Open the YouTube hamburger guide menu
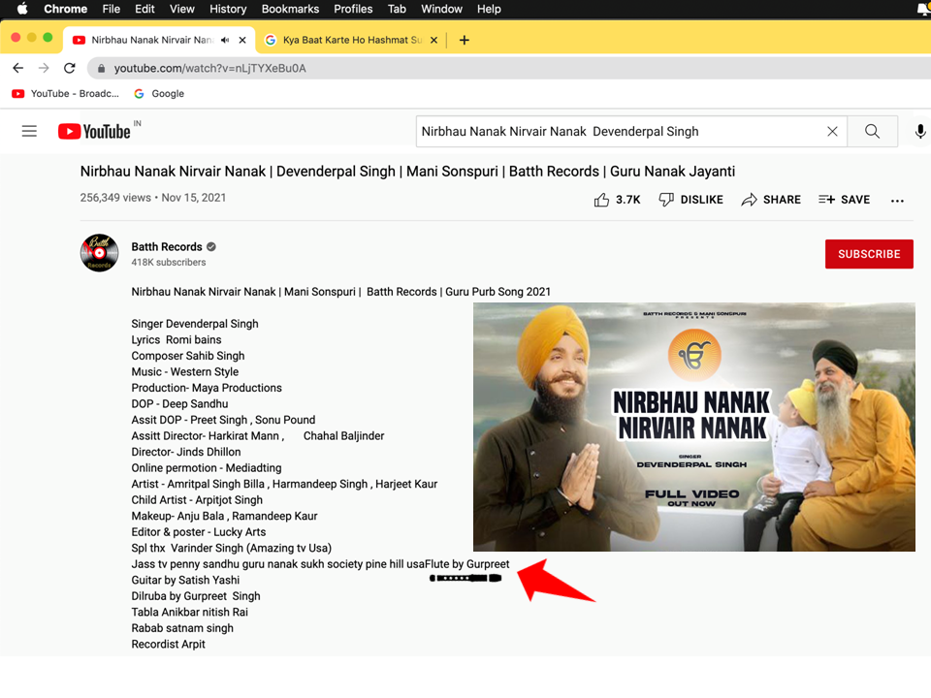931x698 pixels. (x=29, y=131)
